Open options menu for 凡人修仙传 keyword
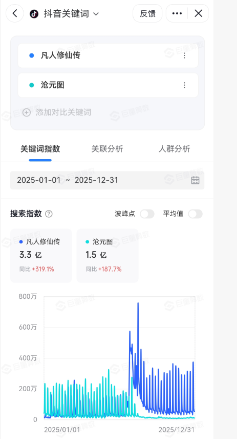 184,55
